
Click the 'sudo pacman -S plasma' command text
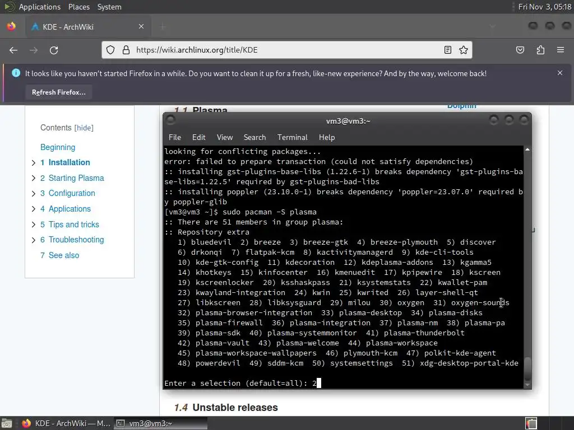270,212
